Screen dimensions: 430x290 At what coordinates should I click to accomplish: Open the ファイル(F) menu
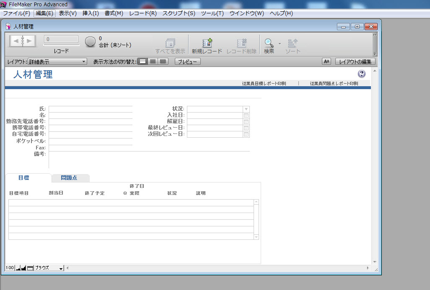(x=16, y=13)
